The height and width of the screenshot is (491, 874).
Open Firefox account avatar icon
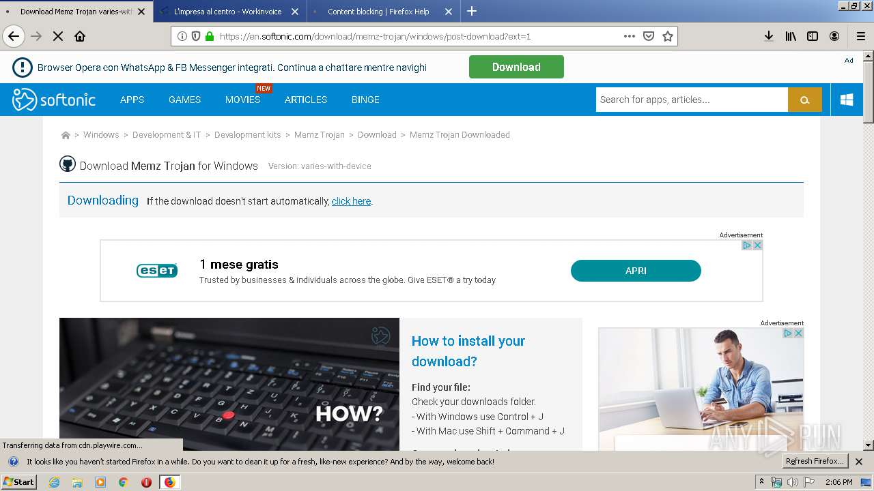tap(834, 36)
